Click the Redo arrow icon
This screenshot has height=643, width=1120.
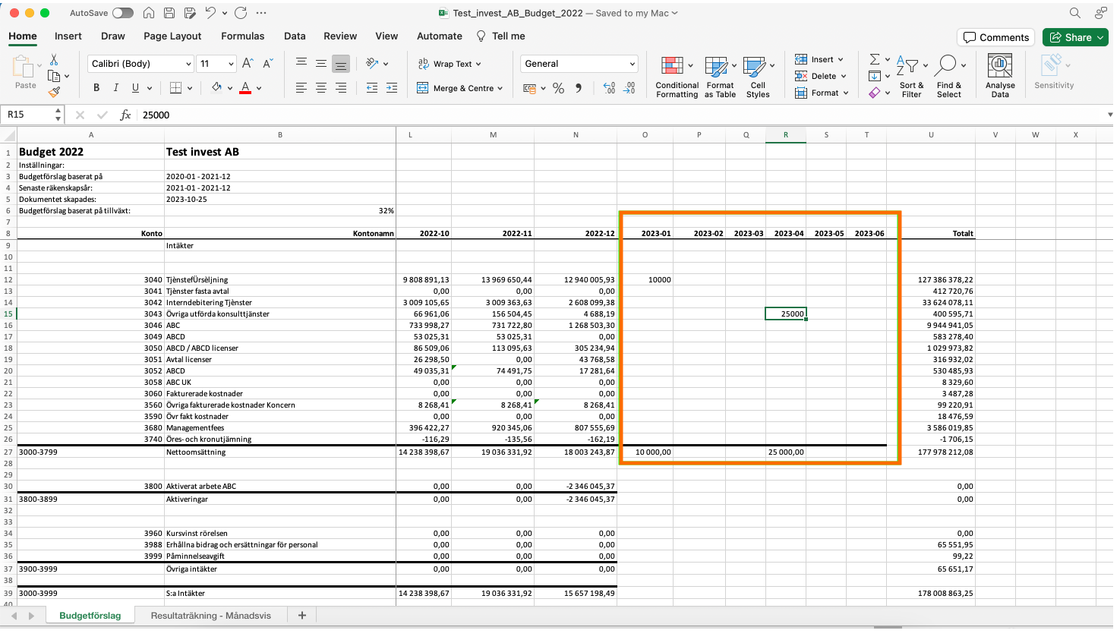click(241, 13)
